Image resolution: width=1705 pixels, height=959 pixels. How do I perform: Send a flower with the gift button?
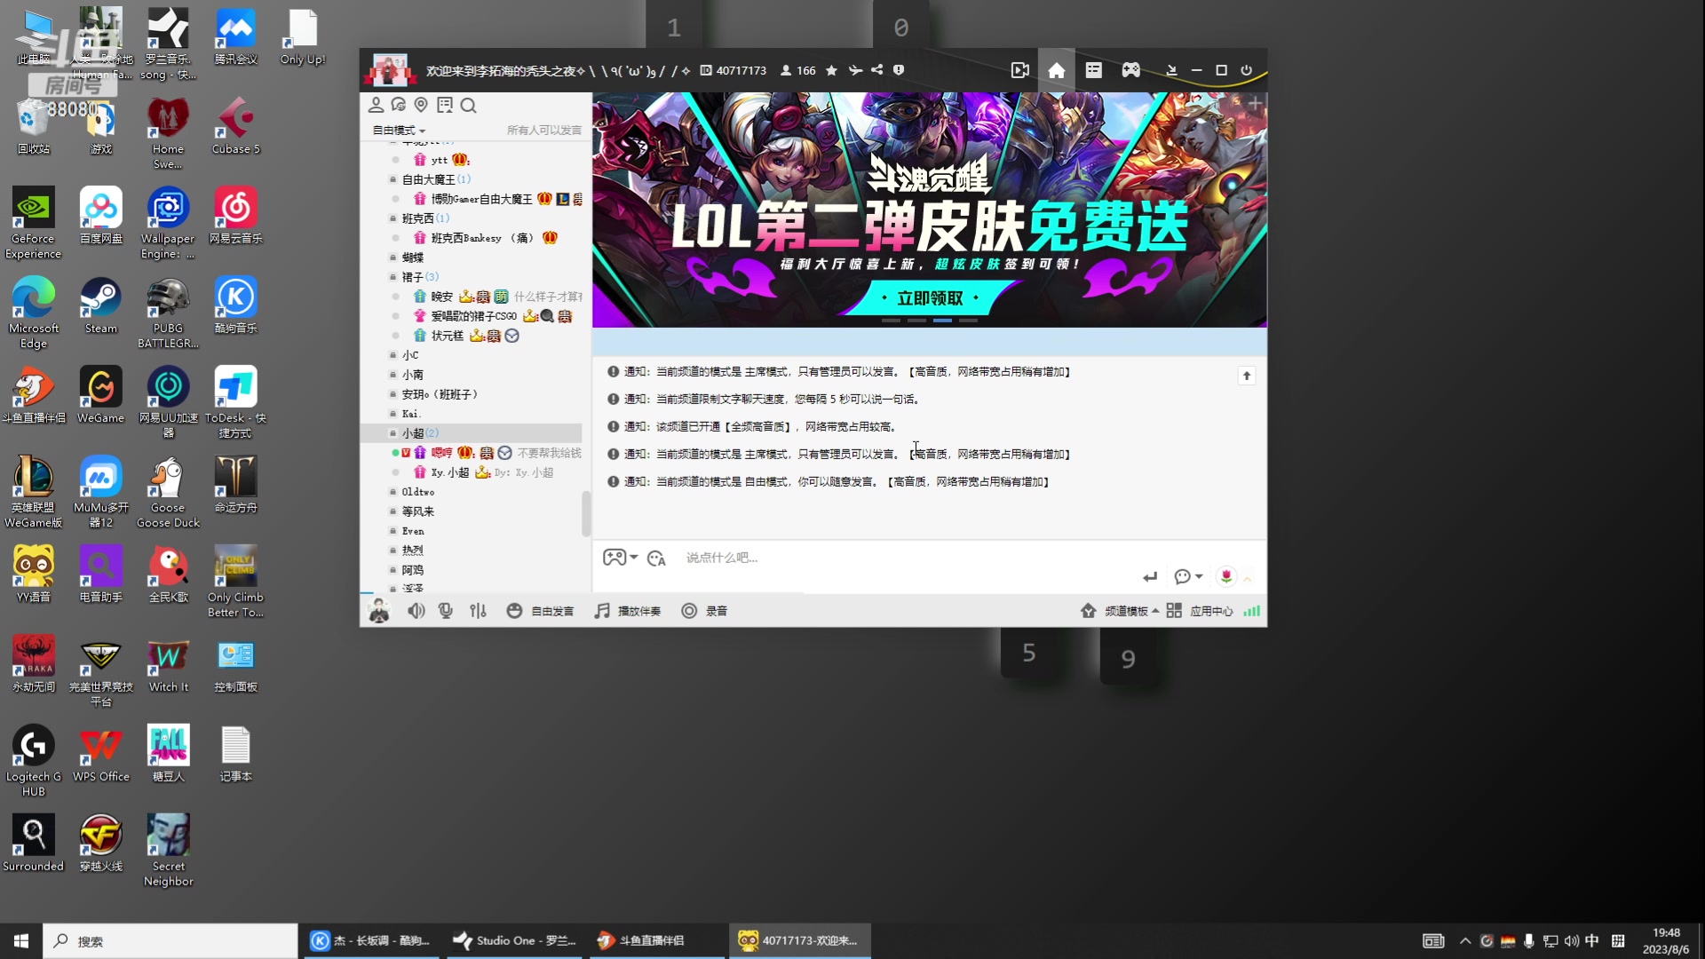1226,576
